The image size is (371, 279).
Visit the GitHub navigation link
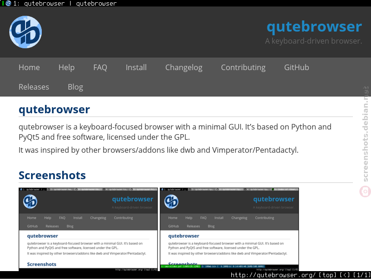(296, 67)
